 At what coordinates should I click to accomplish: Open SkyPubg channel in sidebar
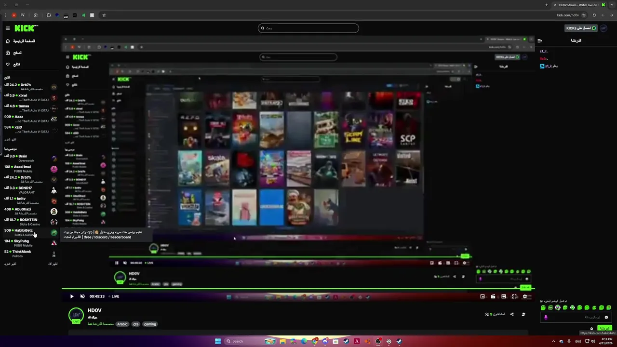point(31,243)
